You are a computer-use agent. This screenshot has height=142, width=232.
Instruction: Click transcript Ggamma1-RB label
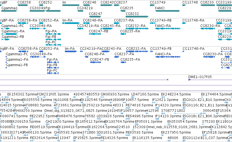(x=13, y=37)
